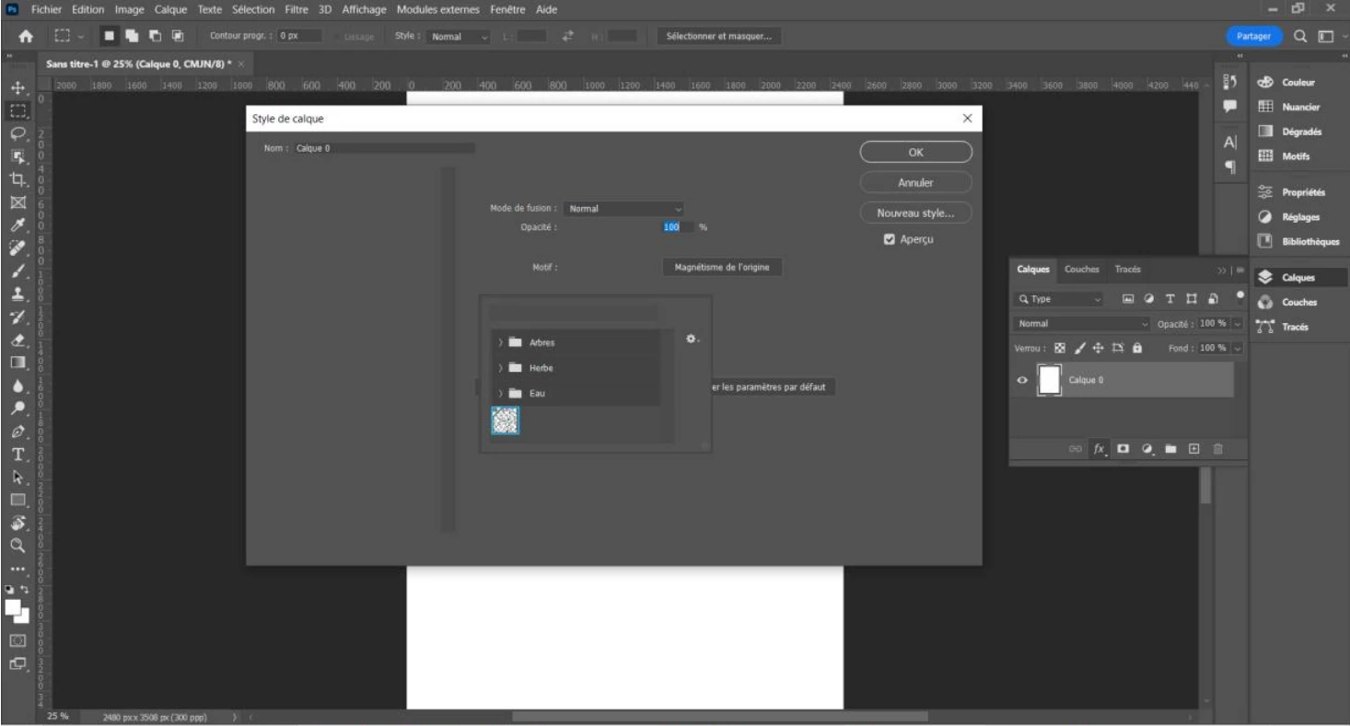Select the Rectangle shape tool
This screenshot has height=726, width=1350.
[x=17, y=500]
